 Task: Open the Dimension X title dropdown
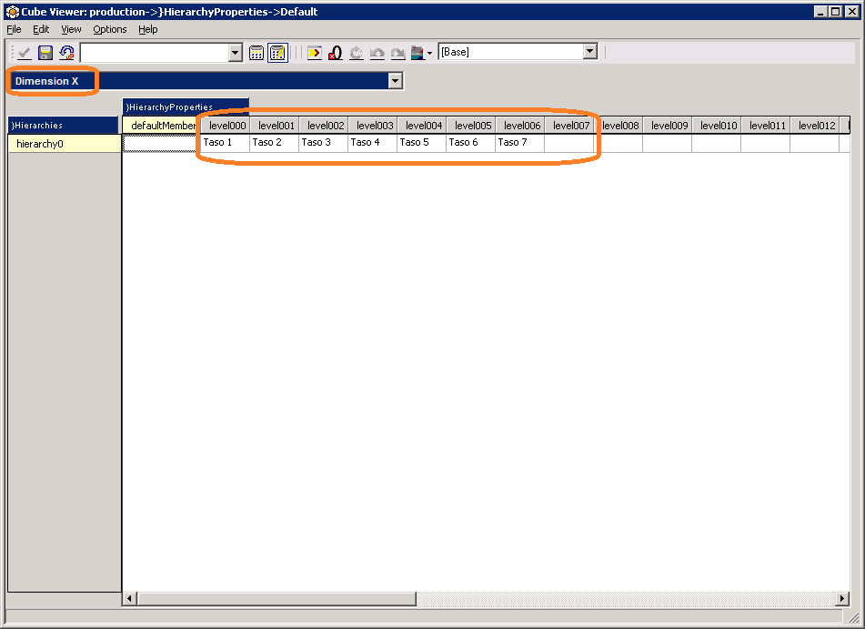(395, 81)
